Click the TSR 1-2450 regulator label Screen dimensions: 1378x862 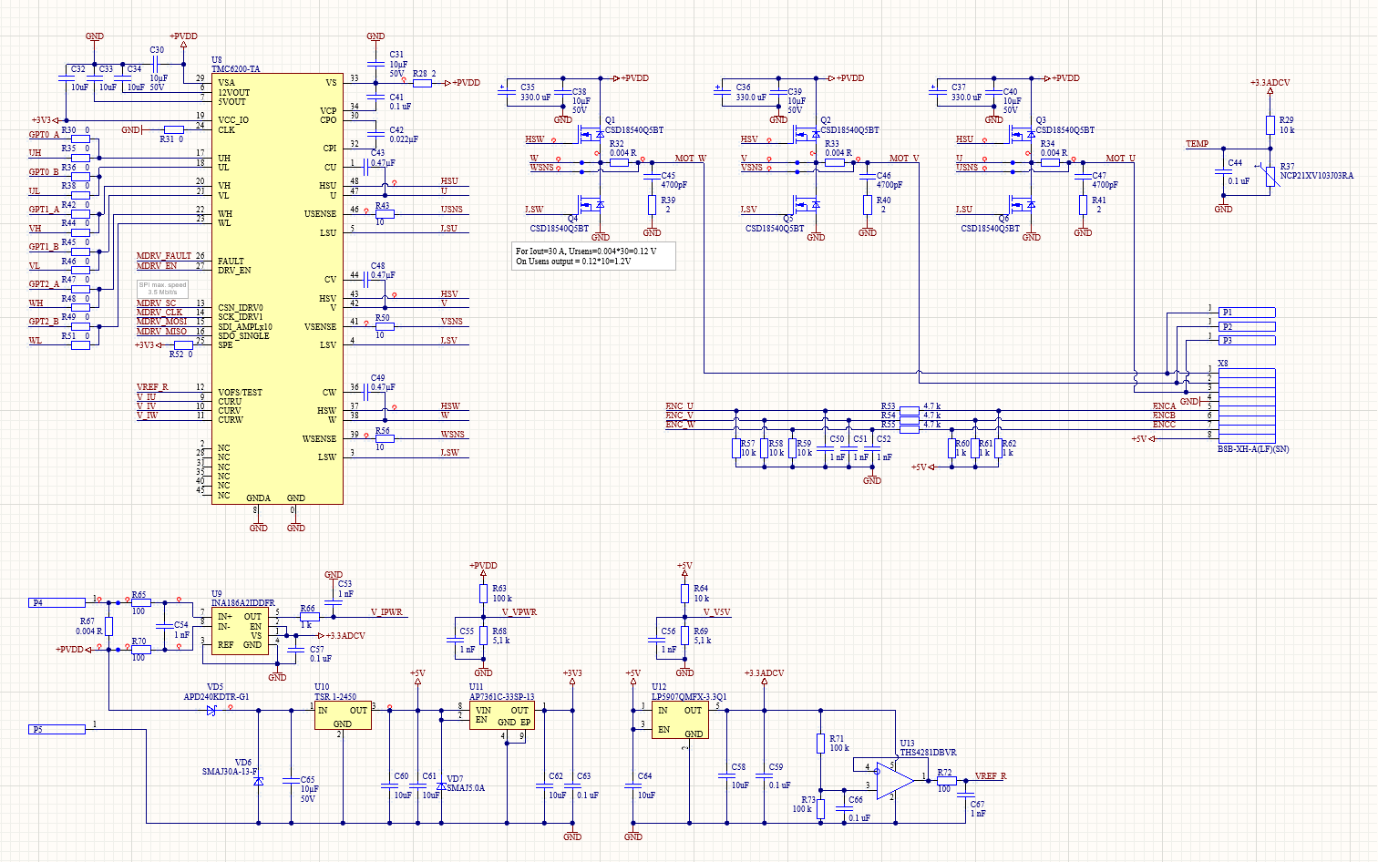click(334, 697)
